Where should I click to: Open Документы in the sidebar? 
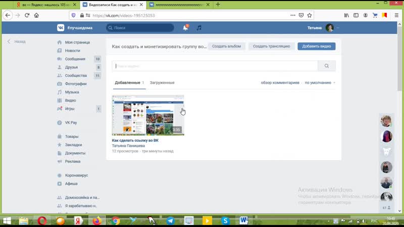coord(75,153)
